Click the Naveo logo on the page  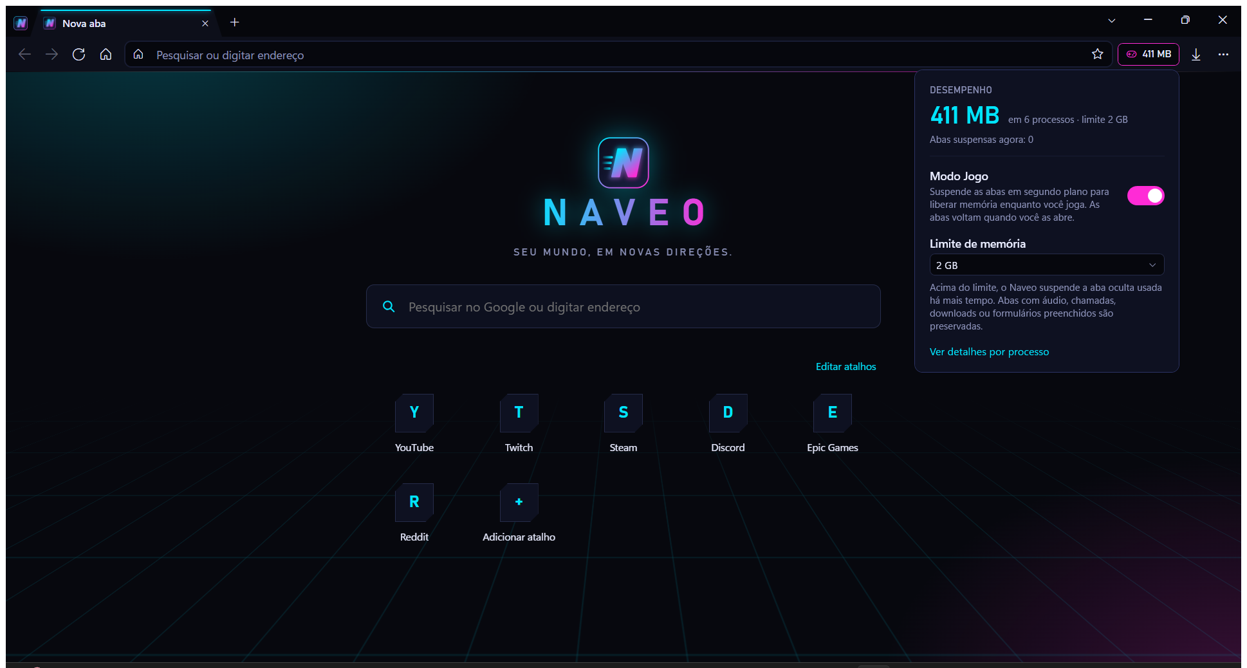point(623,163)
